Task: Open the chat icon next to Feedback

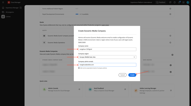Action: (x=170, y=2)
